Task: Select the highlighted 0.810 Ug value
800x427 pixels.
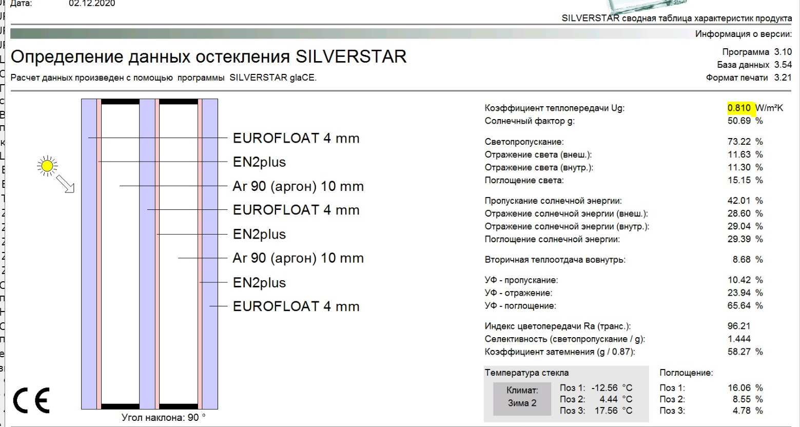Action: [x=739, y=108]
